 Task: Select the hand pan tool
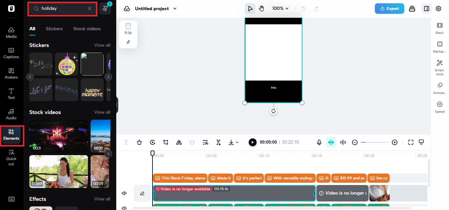[x=262, y=9]
